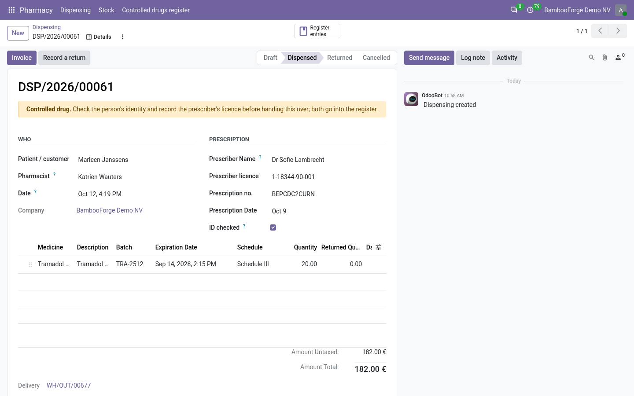
Task: Search messages with magnifier icon
Action: click(x=592, y=58)
